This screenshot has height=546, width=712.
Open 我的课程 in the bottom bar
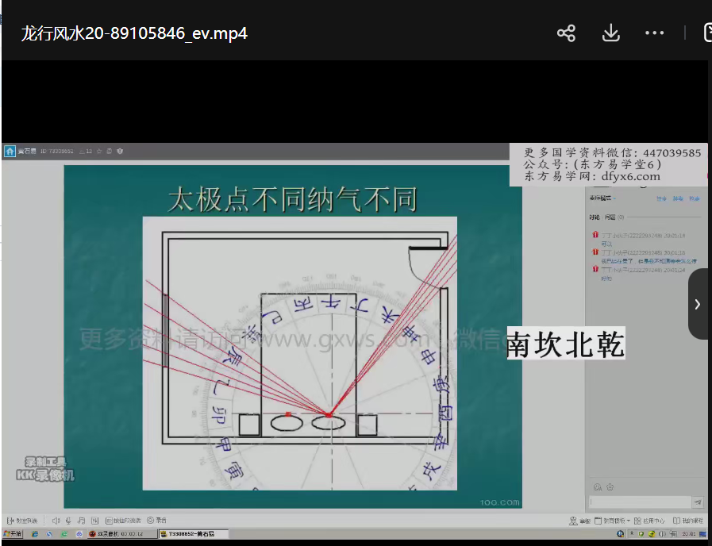[x=687, y=521]
